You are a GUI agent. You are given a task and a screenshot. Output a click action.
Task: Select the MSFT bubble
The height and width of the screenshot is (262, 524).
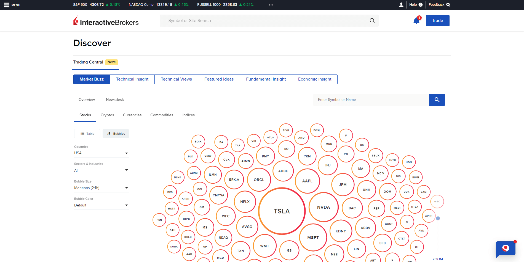pyautogui.click(x=313, y=238)
